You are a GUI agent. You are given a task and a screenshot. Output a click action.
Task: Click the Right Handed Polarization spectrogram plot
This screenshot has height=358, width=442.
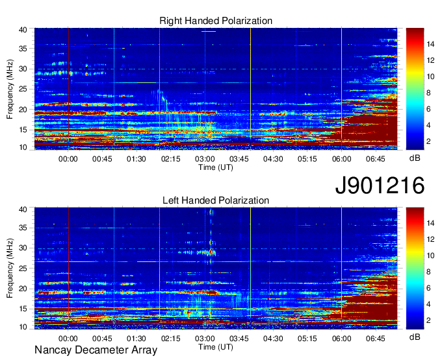pyautogui.click(x=216, y=89)
